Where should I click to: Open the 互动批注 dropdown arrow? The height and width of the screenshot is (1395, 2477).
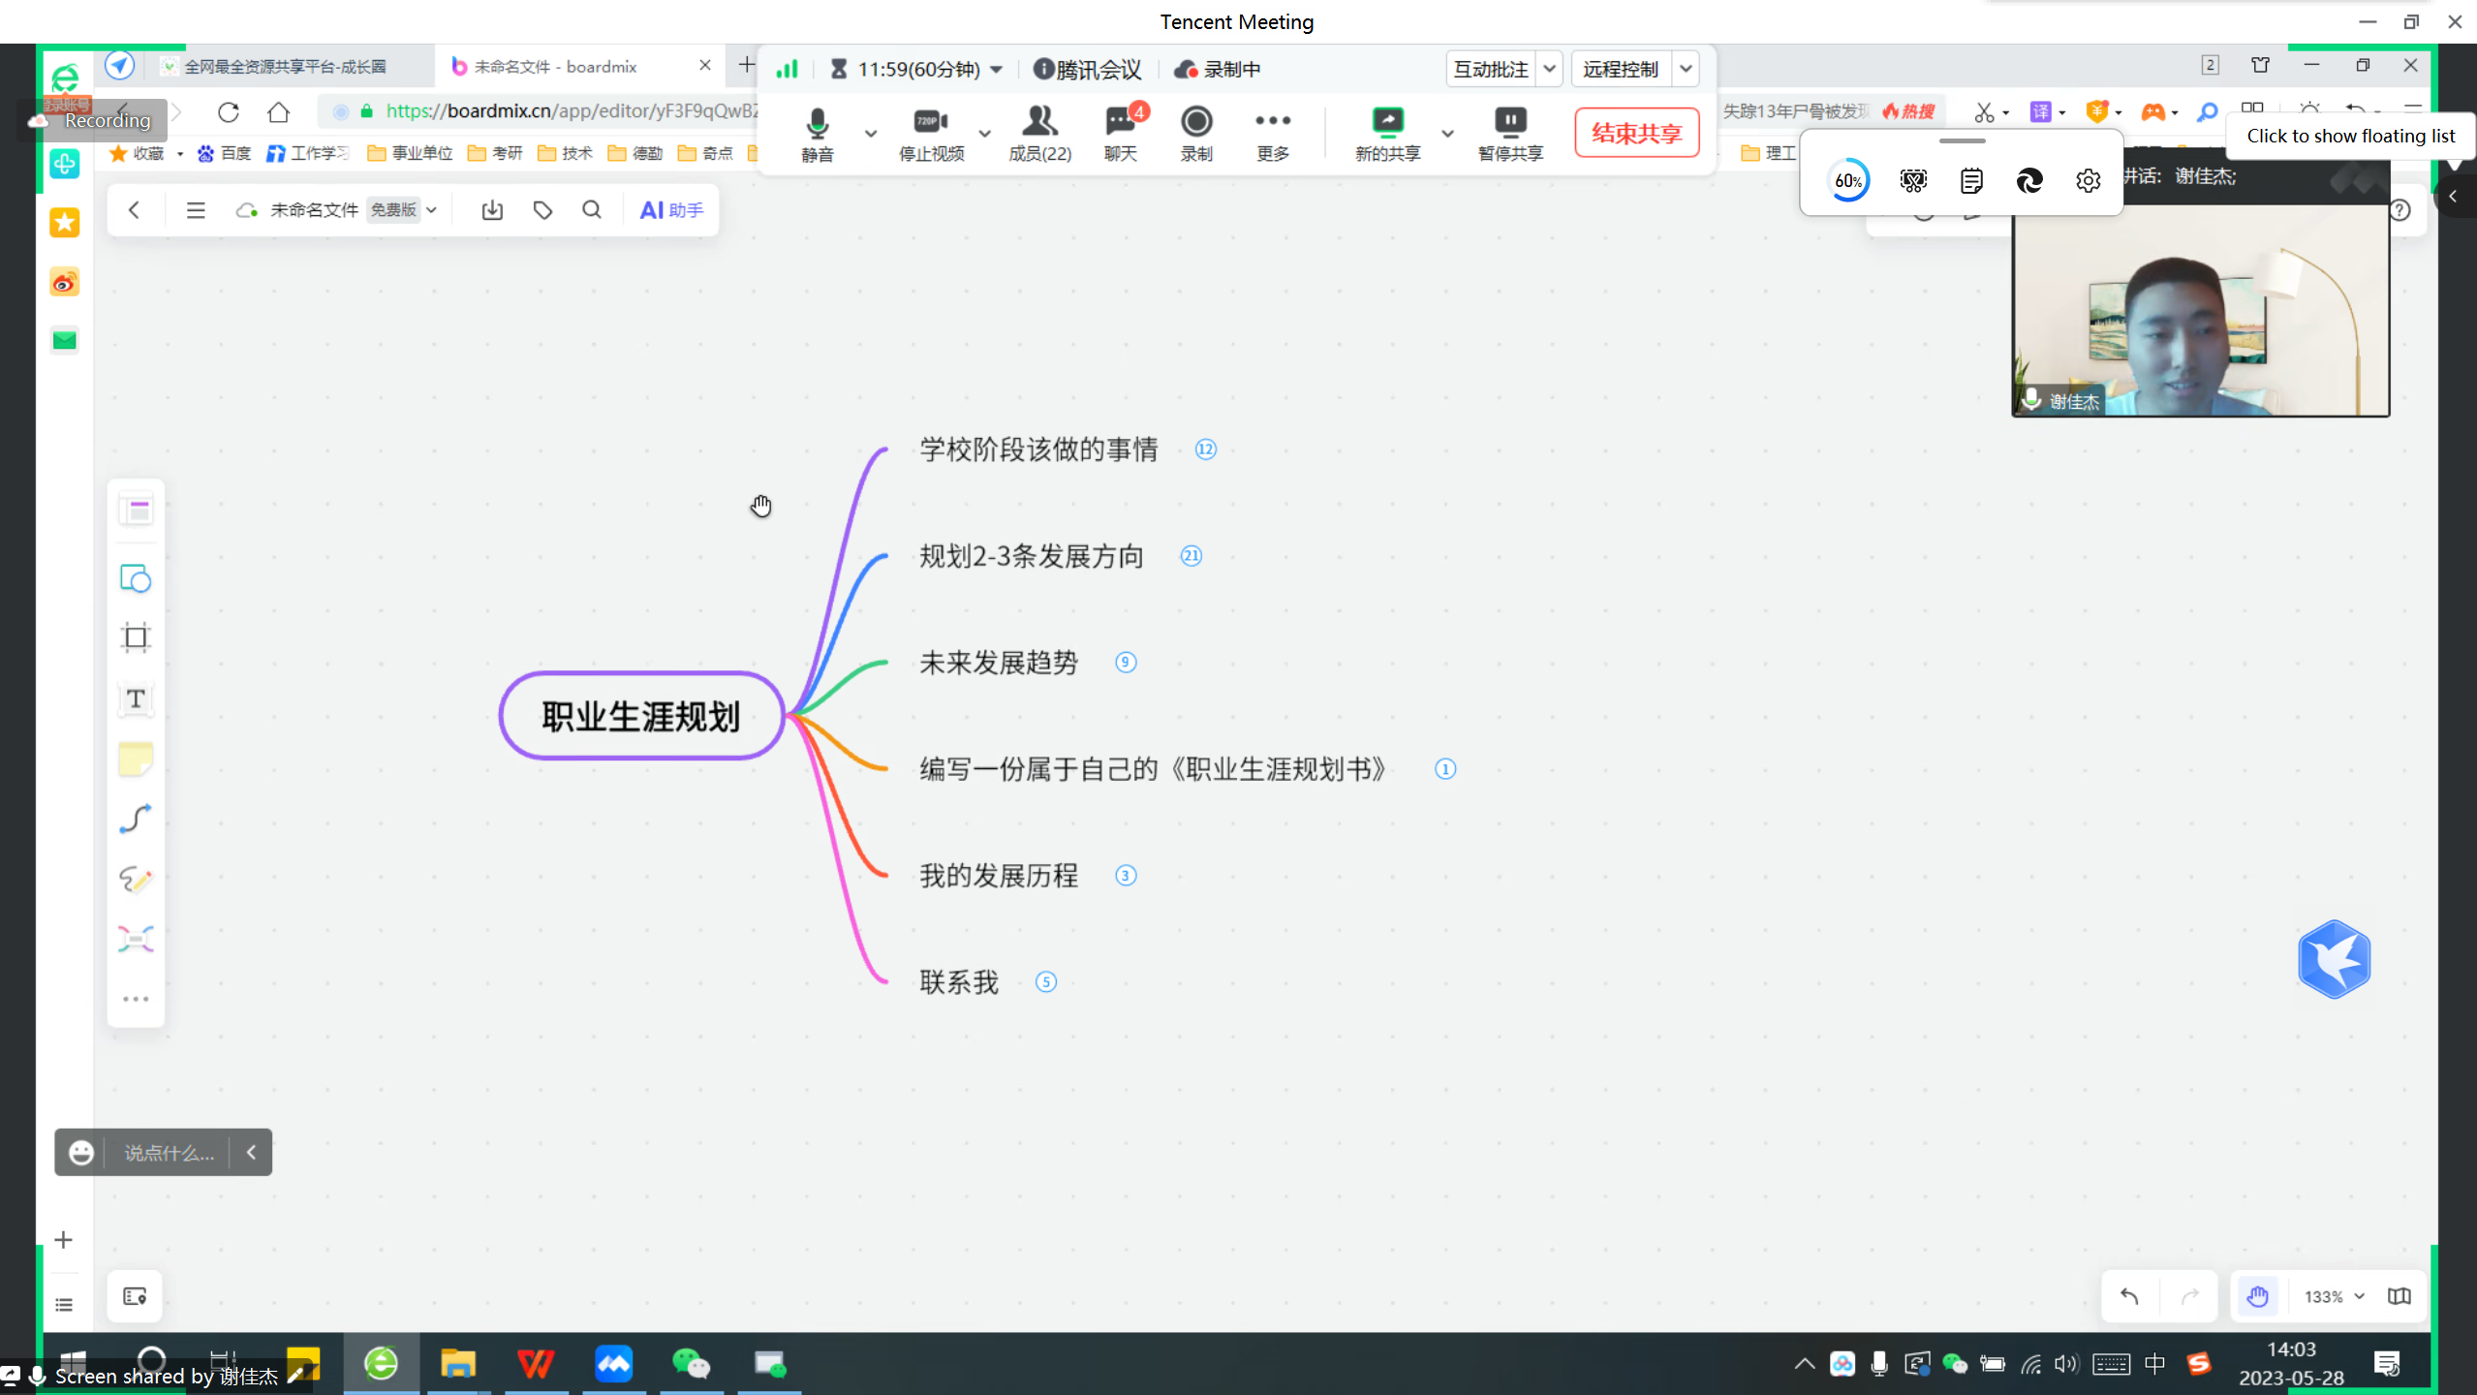click(1549, 69)
